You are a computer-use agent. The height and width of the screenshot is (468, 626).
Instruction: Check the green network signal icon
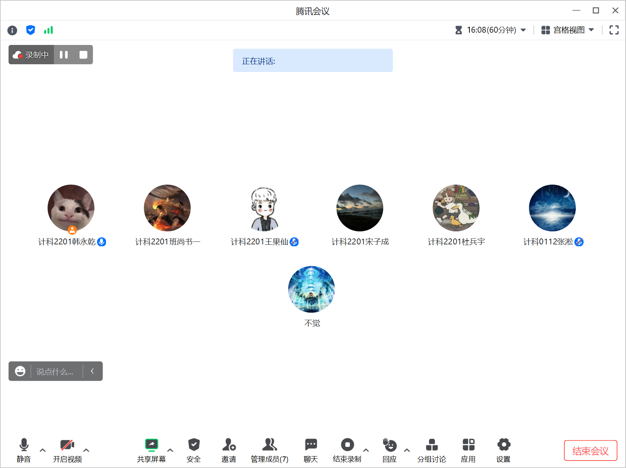pos(48,30)
